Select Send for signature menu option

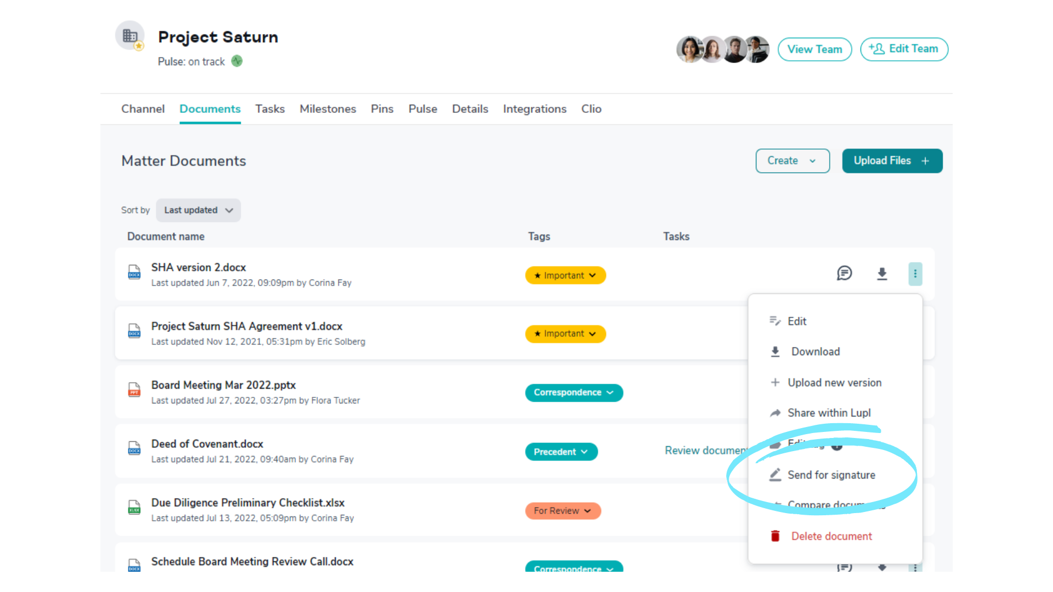point(831,475)
